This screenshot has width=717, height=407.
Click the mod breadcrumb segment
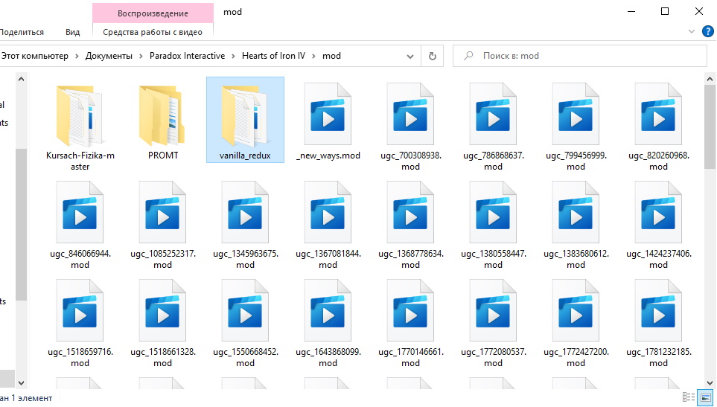[x=331, y=56]
